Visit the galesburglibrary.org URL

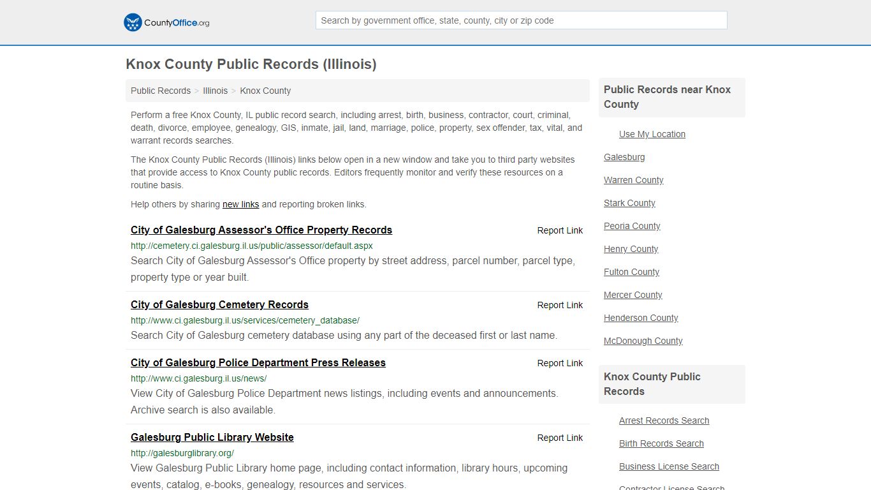pyautogui.click(x=182, y=453)
